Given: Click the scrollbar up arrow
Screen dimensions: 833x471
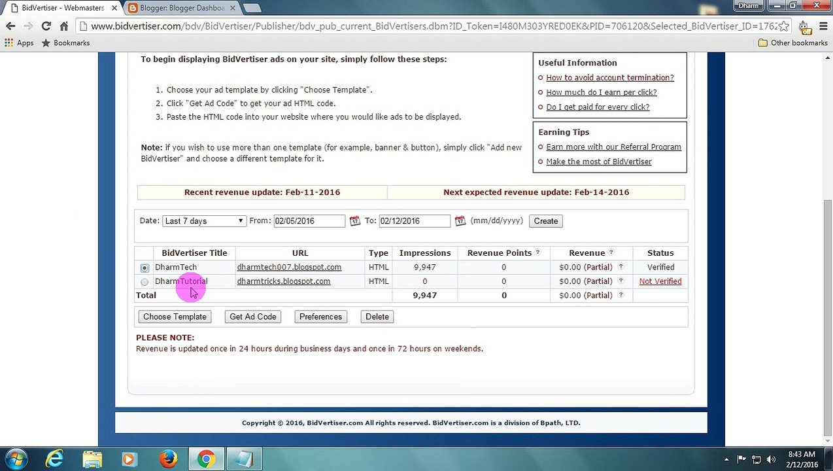Looking at the screenshot, I should pos(828,58).
